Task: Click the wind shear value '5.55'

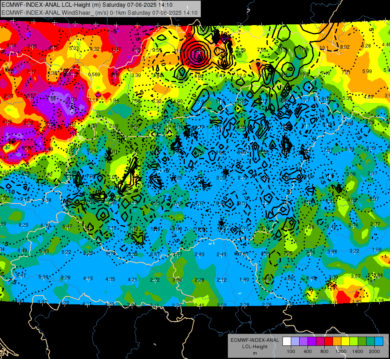Action: tap(32, 46)
